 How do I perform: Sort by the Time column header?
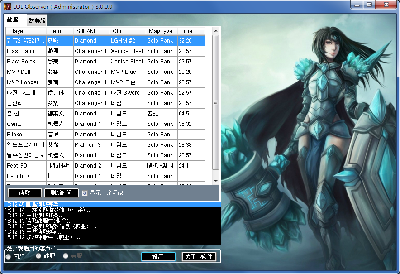click(x=191, y=31)
